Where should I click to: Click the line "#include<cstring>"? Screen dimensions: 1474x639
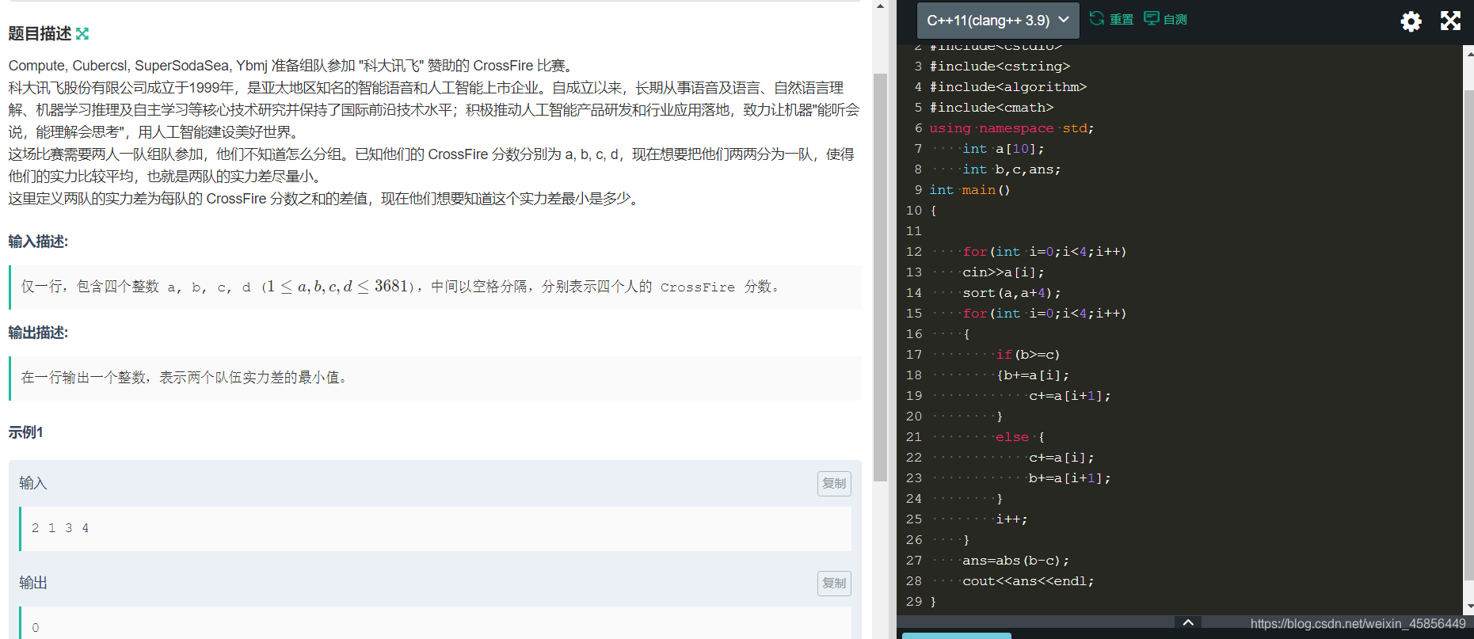[1000, 67]
